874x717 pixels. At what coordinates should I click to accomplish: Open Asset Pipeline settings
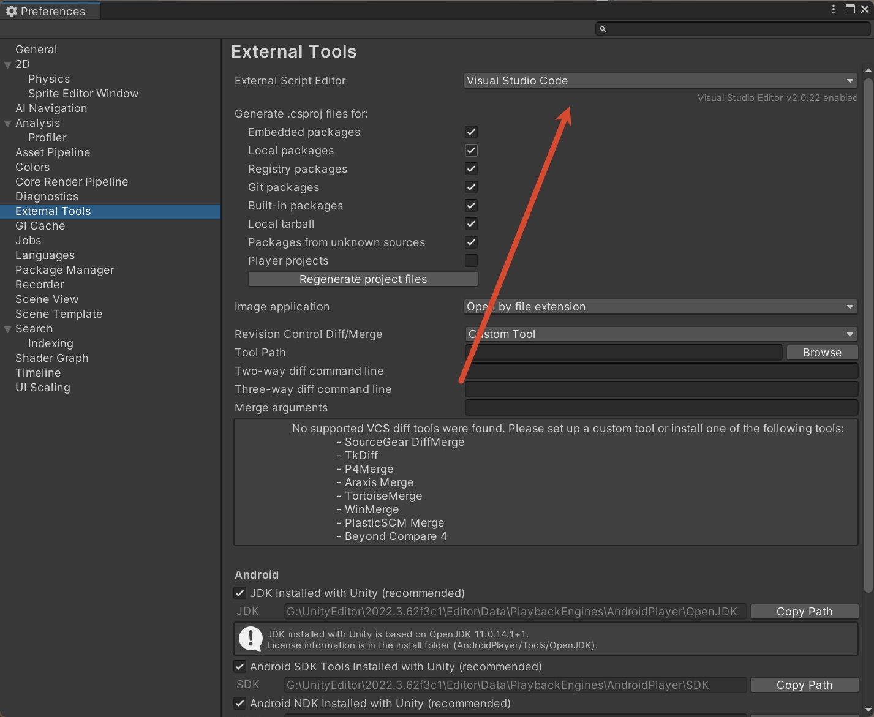click(x=53, y=152)
